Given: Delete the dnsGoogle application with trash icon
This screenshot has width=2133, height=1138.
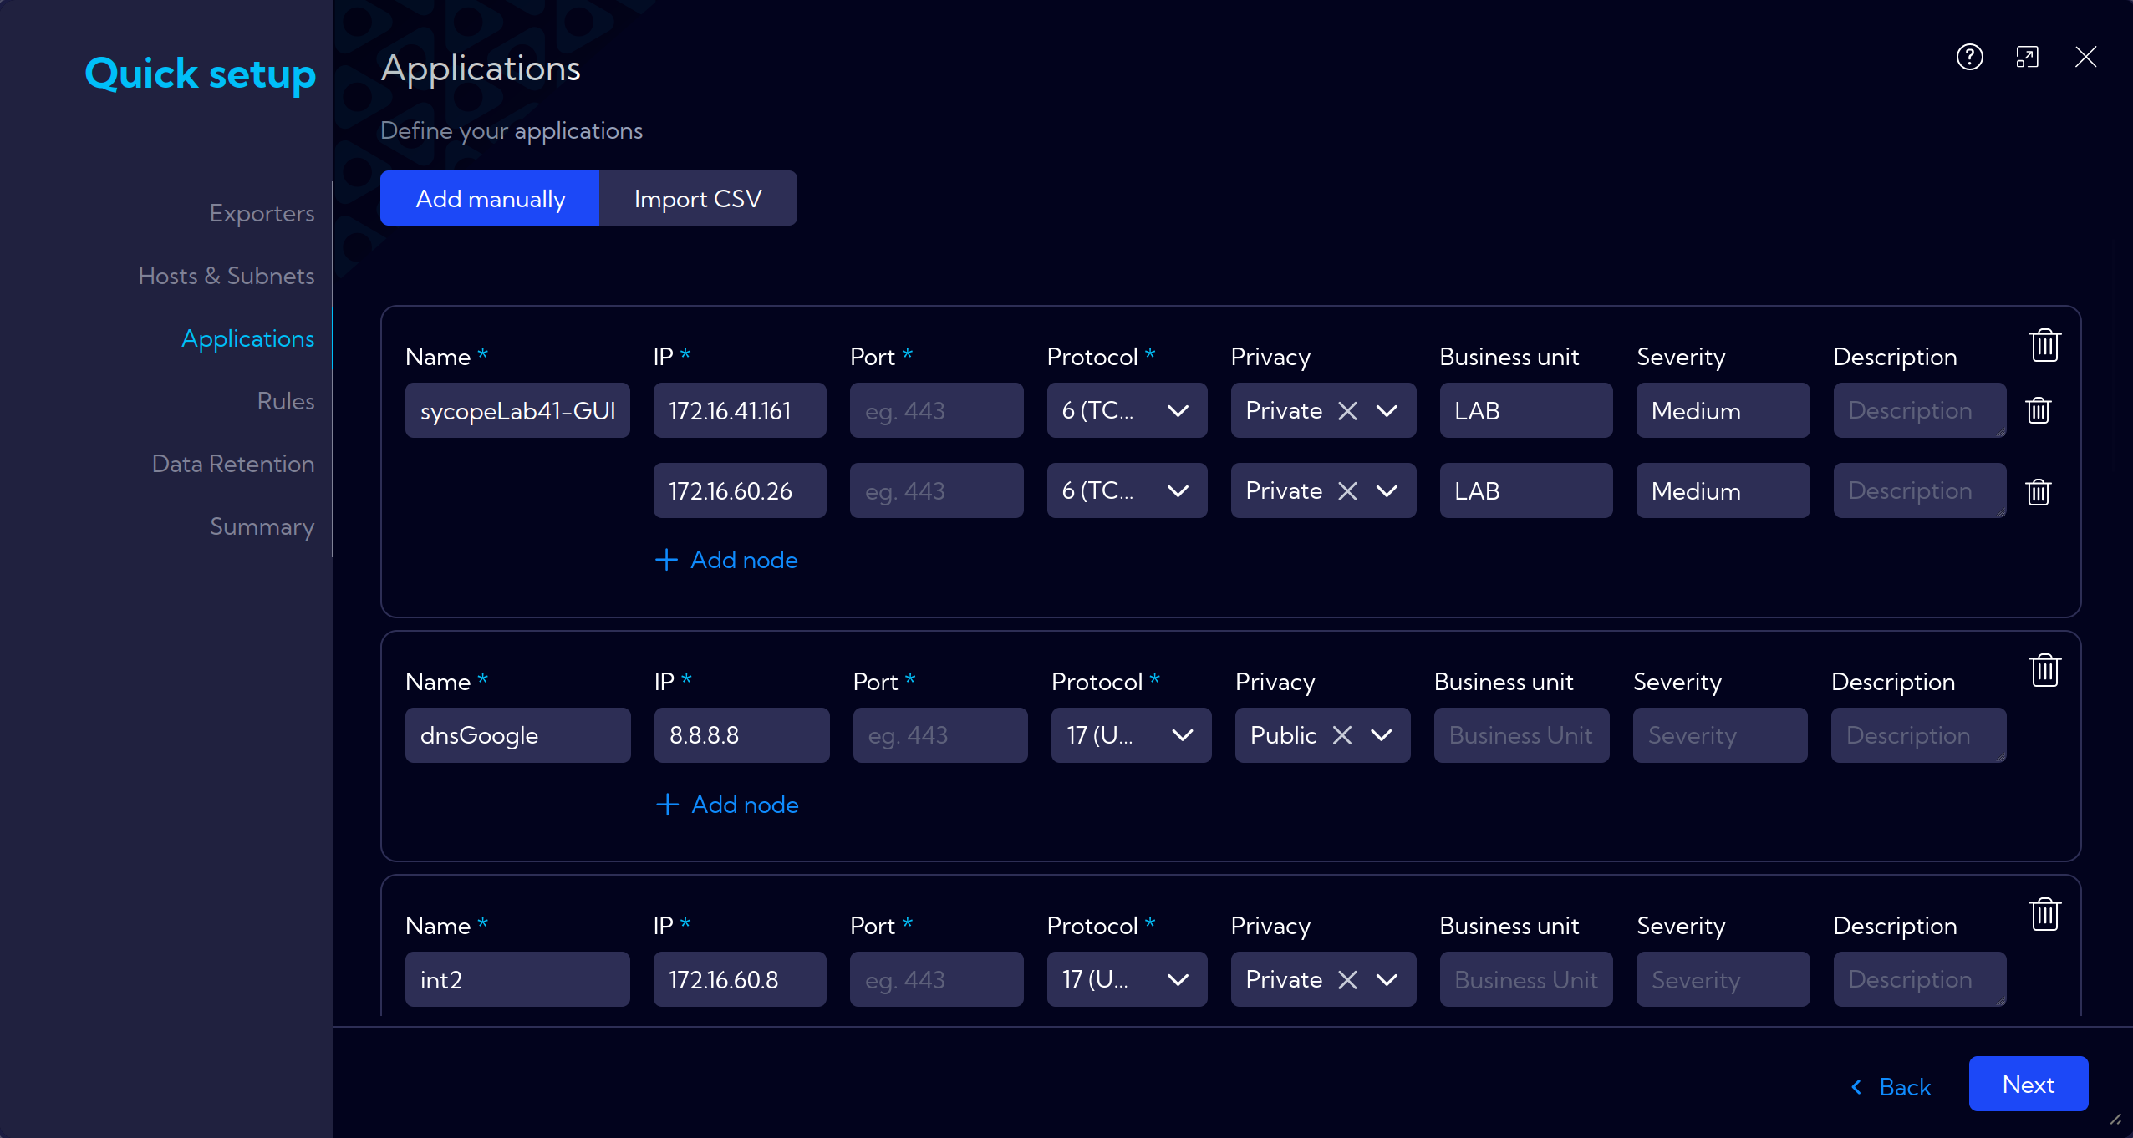Looking at the screenshot, I should (x=2044, y=670).
